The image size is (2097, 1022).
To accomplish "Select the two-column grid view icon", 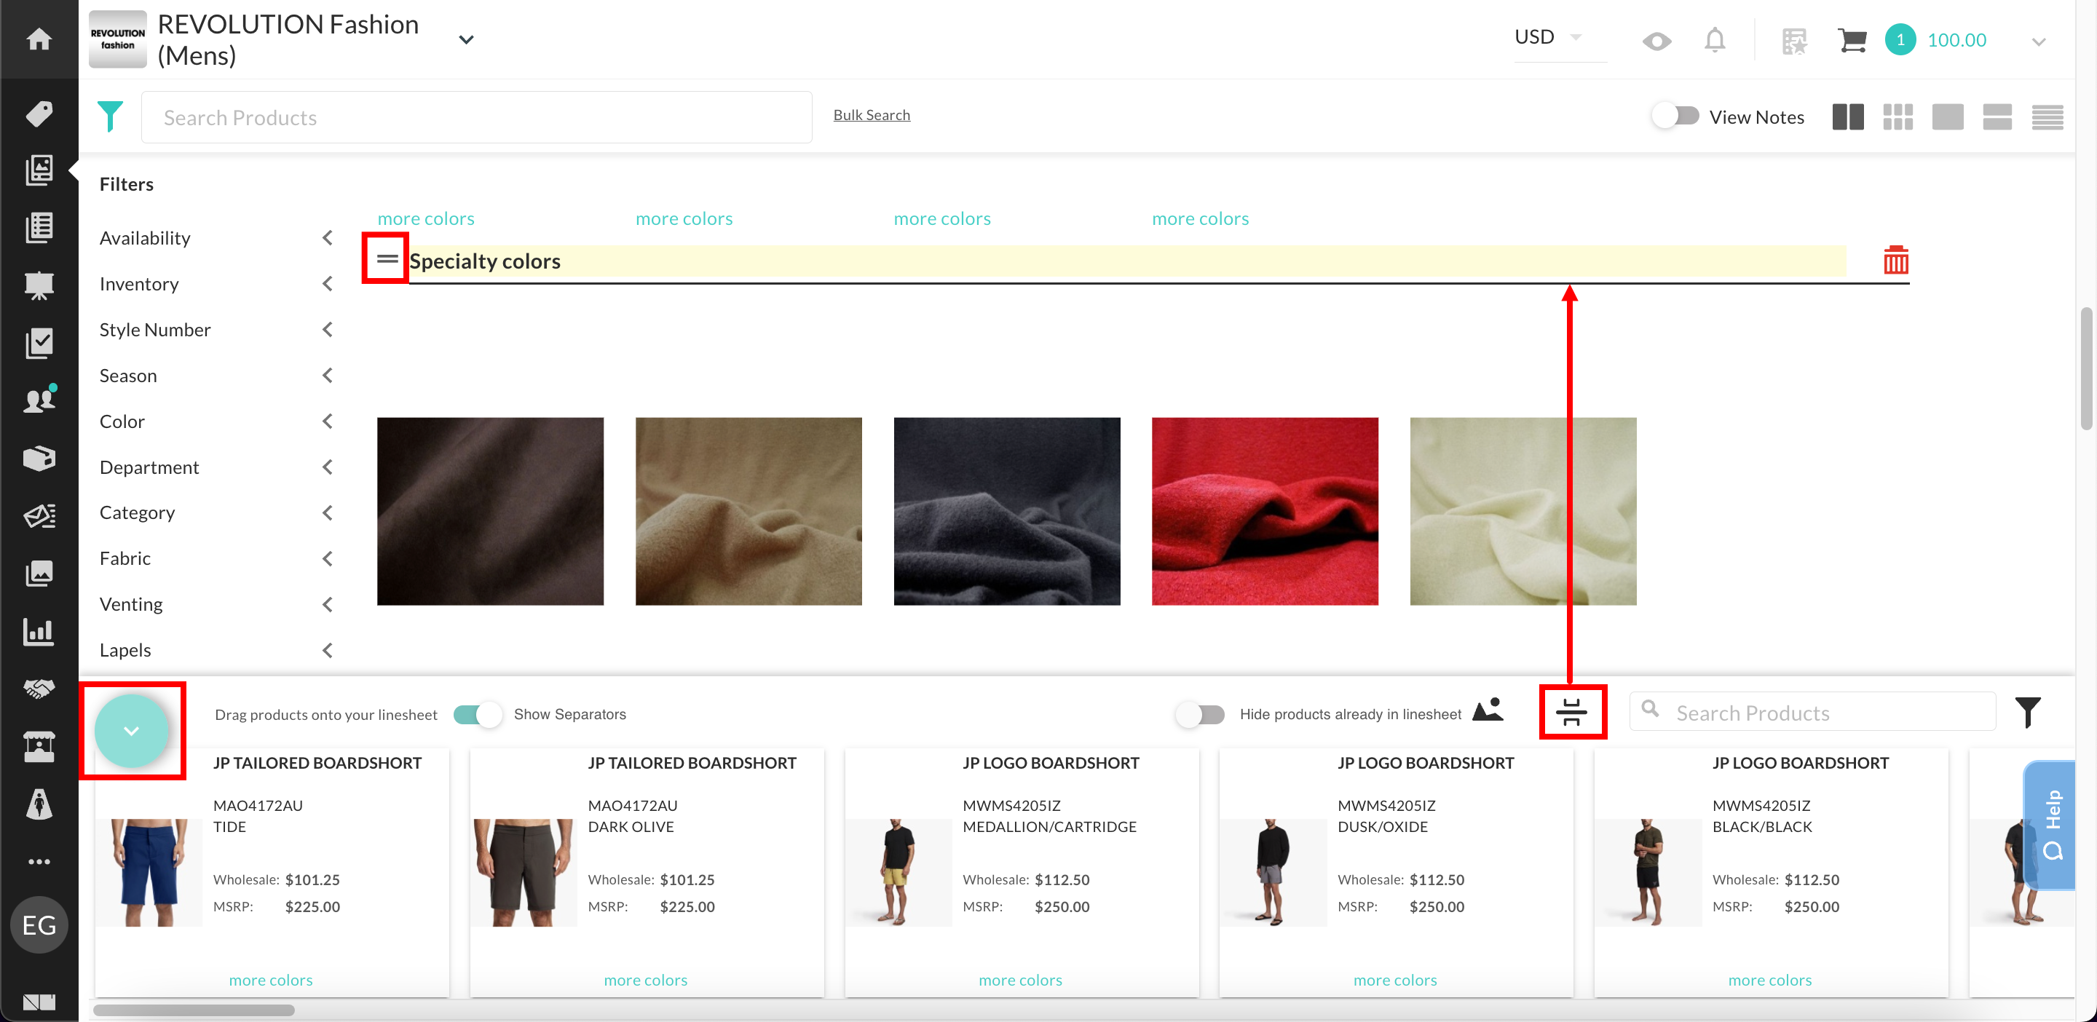I will [1848, 117].
